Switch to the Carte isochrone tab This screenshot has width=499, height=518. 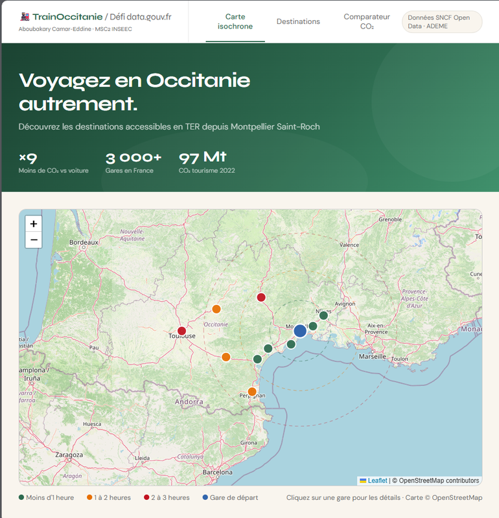(x=235, y=22)
